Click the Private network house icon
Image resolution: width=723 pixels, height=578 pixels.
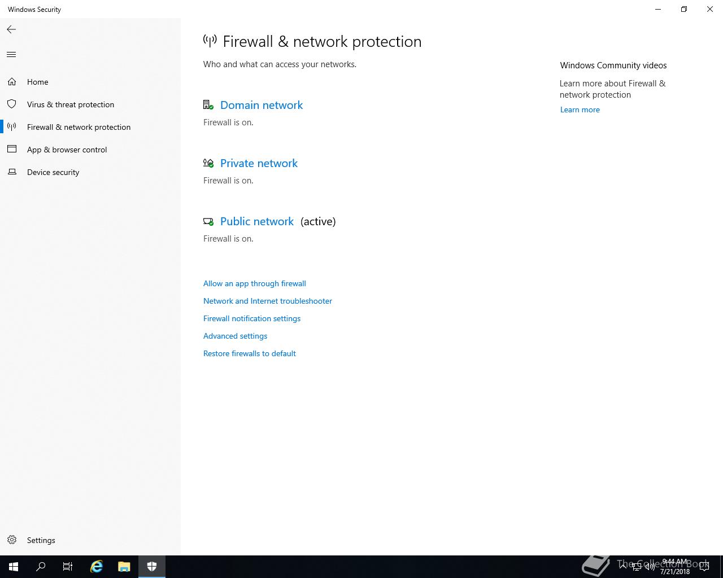[x=208, y=163]
